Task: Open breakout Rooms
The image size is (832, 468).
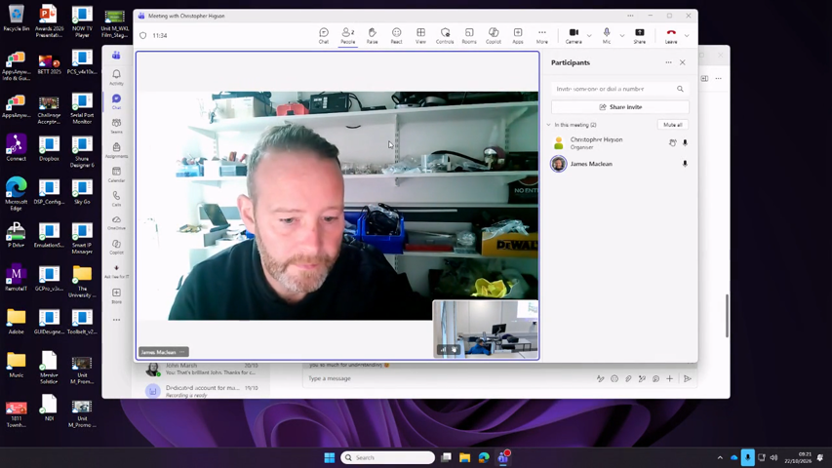Action: click(x=469, y=35)
